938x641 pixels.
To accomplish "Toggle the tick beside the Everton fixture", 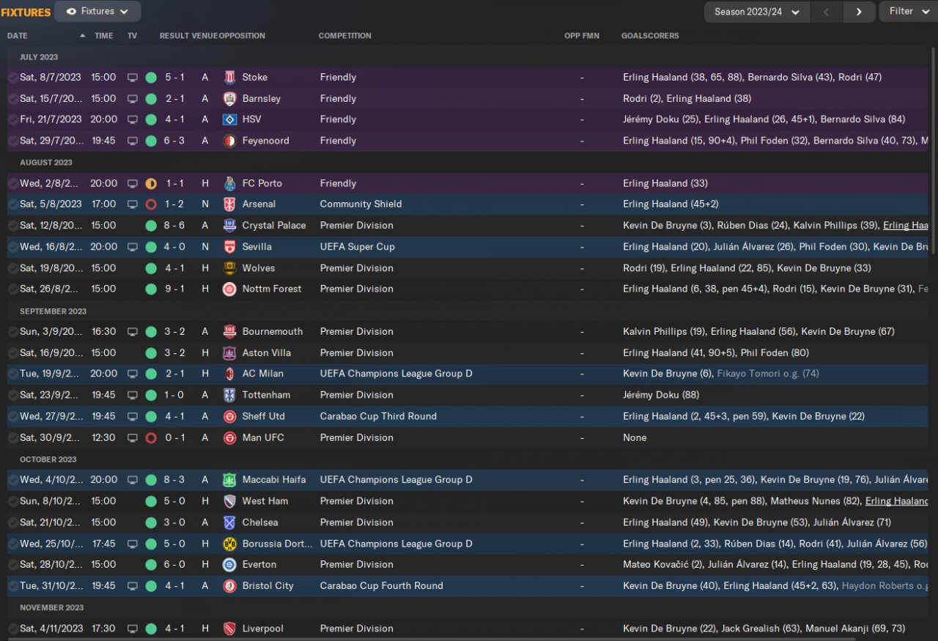I will tap(12, 565).
